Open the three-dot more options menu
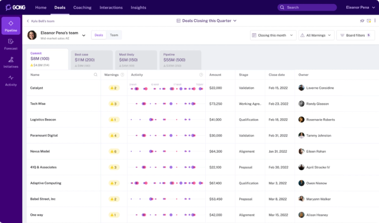This screenshot has width=379, height=223. (374, 21)
